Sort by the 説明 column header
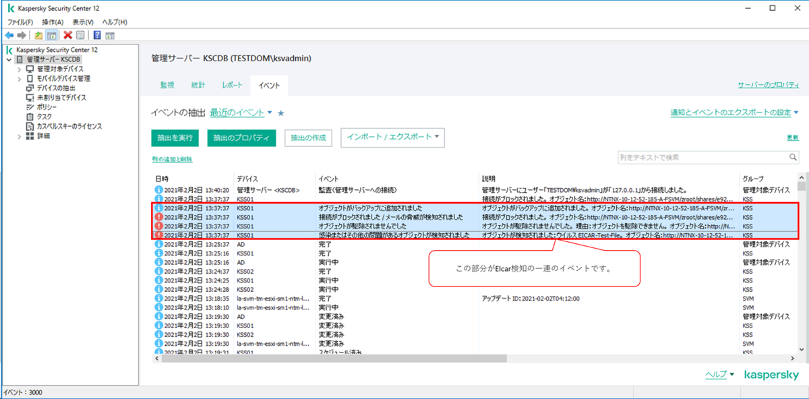The image size is (809, 399). click(x=488, y=179)
